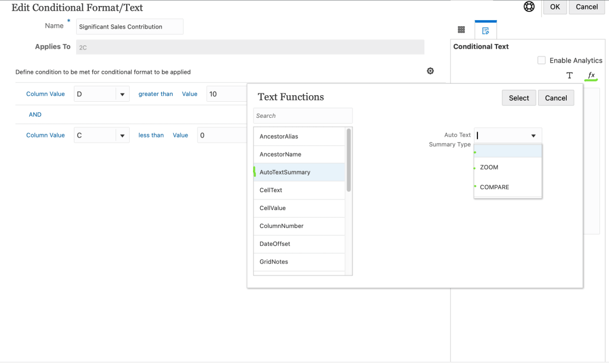
Task: Click OK to save the conditional format
Action: point(554,7)
